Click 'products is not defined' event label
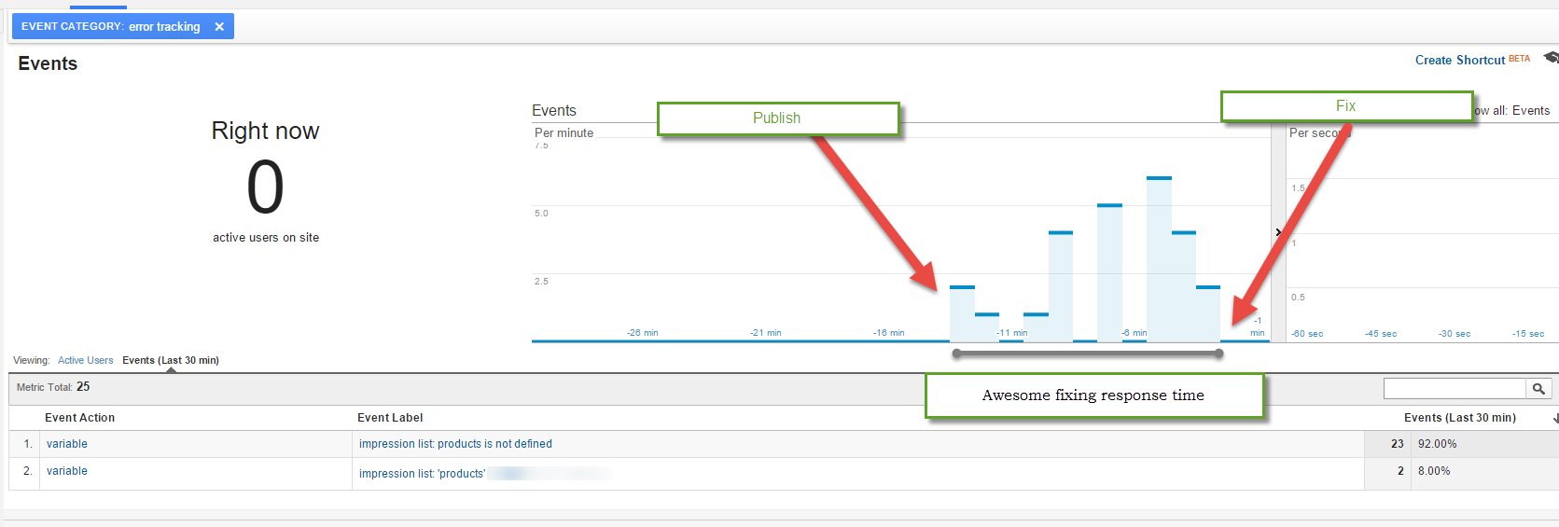1559x527 pixels. point(455,444)
